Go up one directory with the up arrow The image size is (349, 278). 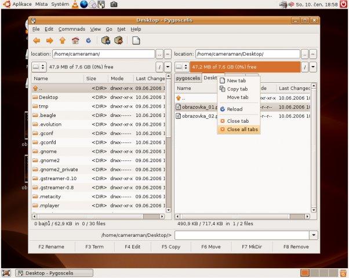tap(62, 41)
